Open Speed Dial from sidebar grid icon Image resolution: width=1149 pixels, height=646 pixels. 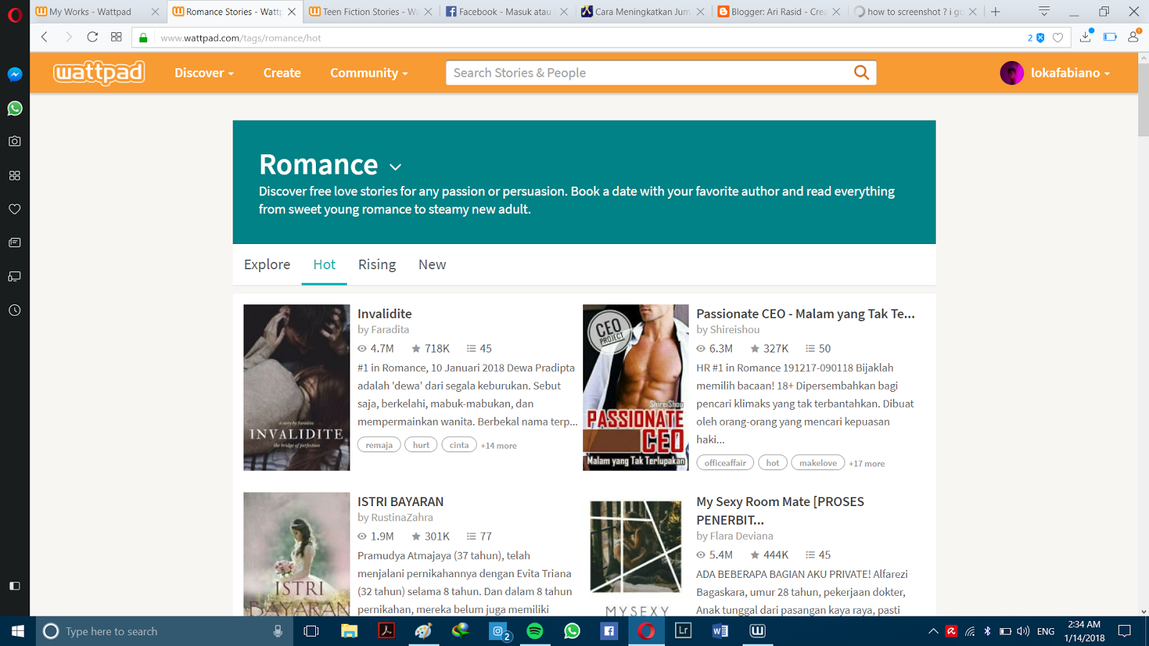pyautogui.click(x=14, y=175)
